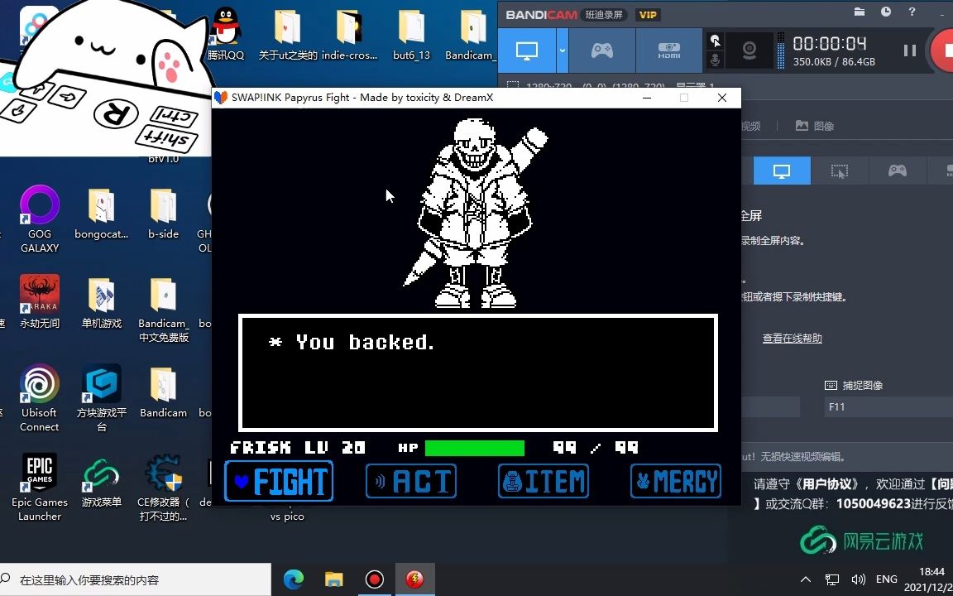The width and height of the screenshot is (953, 596).
Task: Click the game window title icon
Action: point(221,98)
